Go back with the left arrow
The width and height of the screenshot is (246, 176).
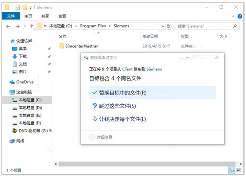[x=8, y=26]
